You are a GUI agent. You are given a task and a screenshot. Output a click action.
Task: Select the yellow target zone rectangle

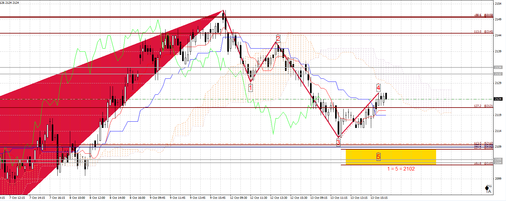coord(391,157)
